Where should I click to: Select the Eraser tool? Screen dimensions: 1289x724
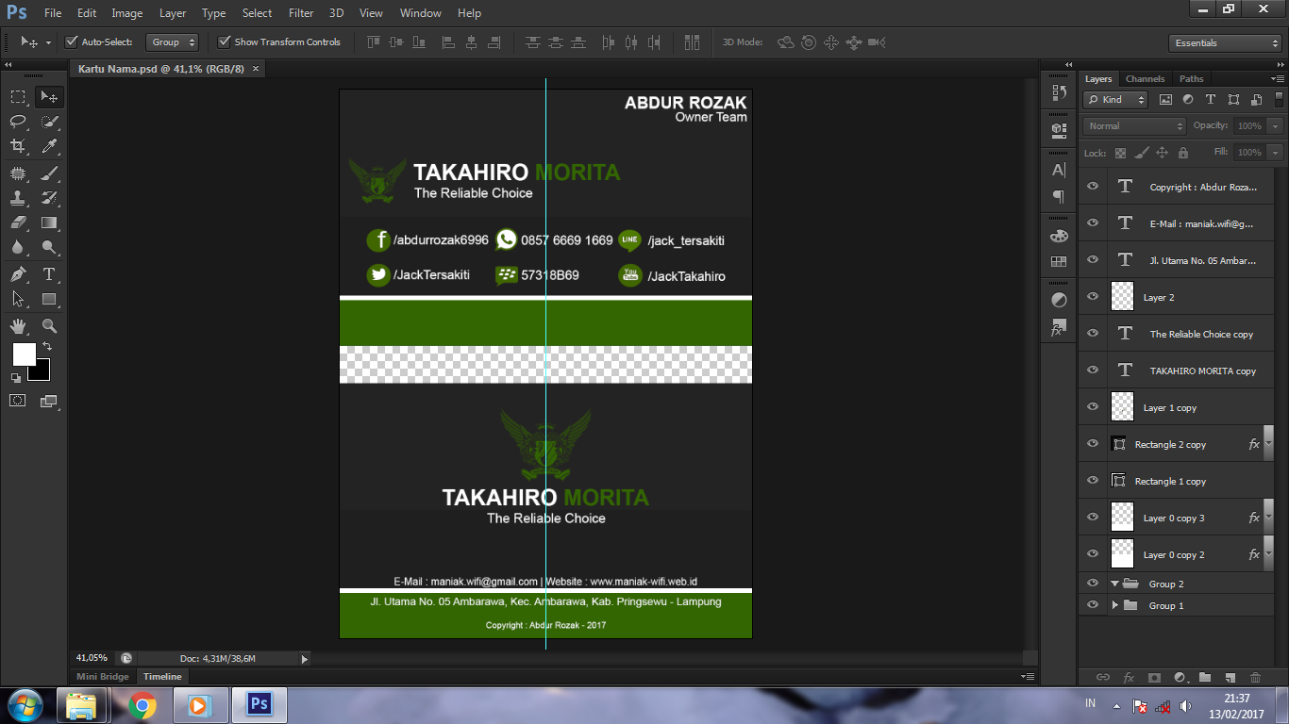(x=18, y=222)
